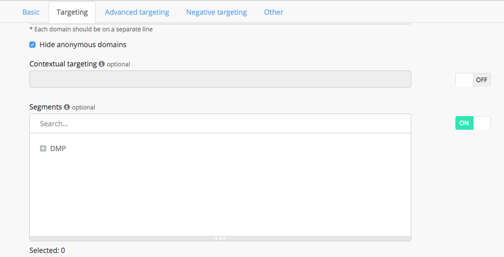Click the Contextual targeting field label

click(63, 64)
